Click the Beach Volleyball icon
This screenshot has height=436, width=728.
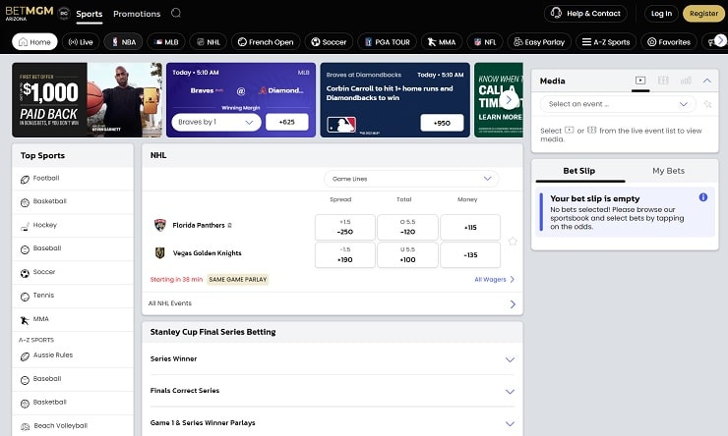pos(25,427)
